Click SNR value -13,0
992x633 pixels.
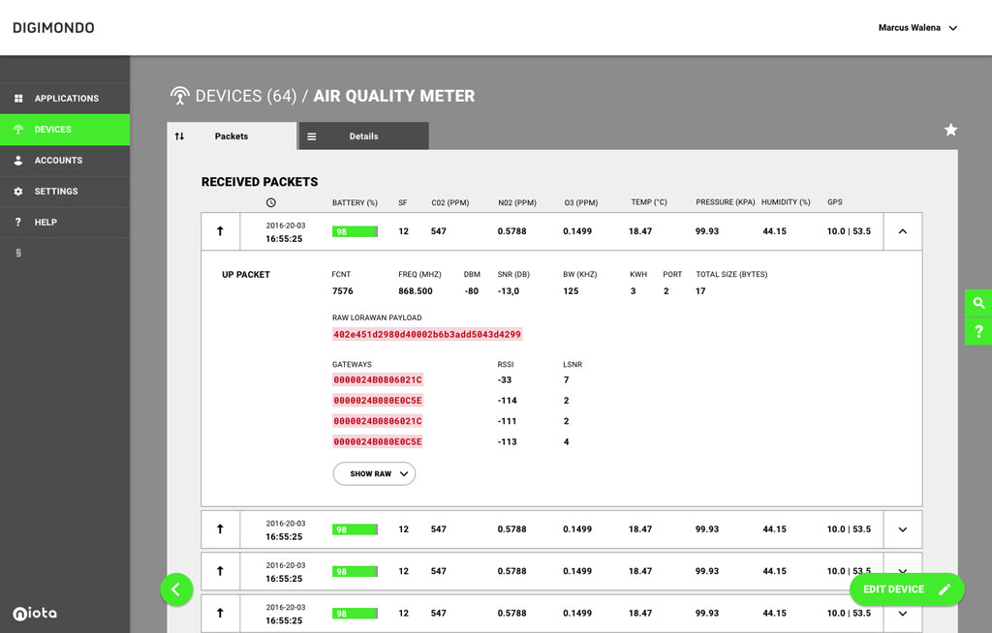[x=508, y=291]
